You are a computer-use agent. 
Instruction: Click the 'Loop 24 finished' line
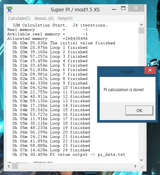click(51, 150)
